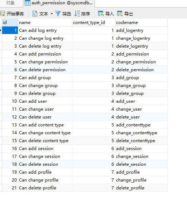Image resolution: width=187 pixels, height=198 pixels.
Task: Click the change_logentry codename cell
Action: (x=141, y=38)
